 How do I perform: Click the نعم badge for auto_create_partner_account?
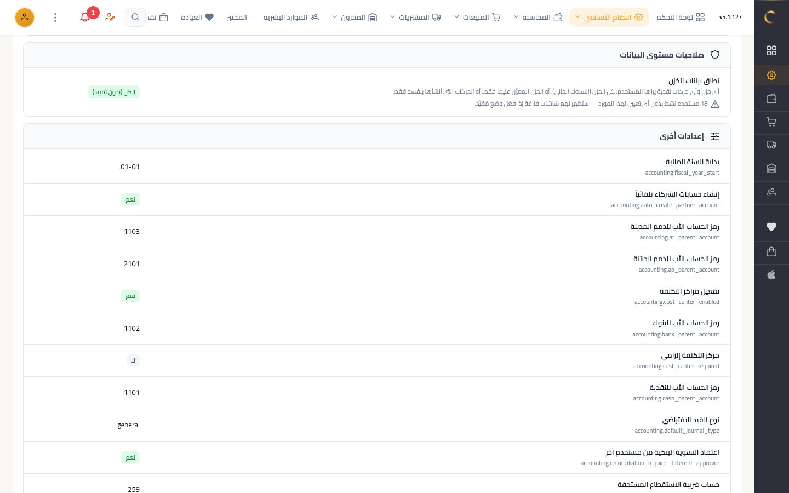[130, 199]
